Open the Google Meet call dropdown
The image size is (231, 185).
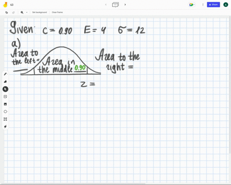tap(192, 5)
